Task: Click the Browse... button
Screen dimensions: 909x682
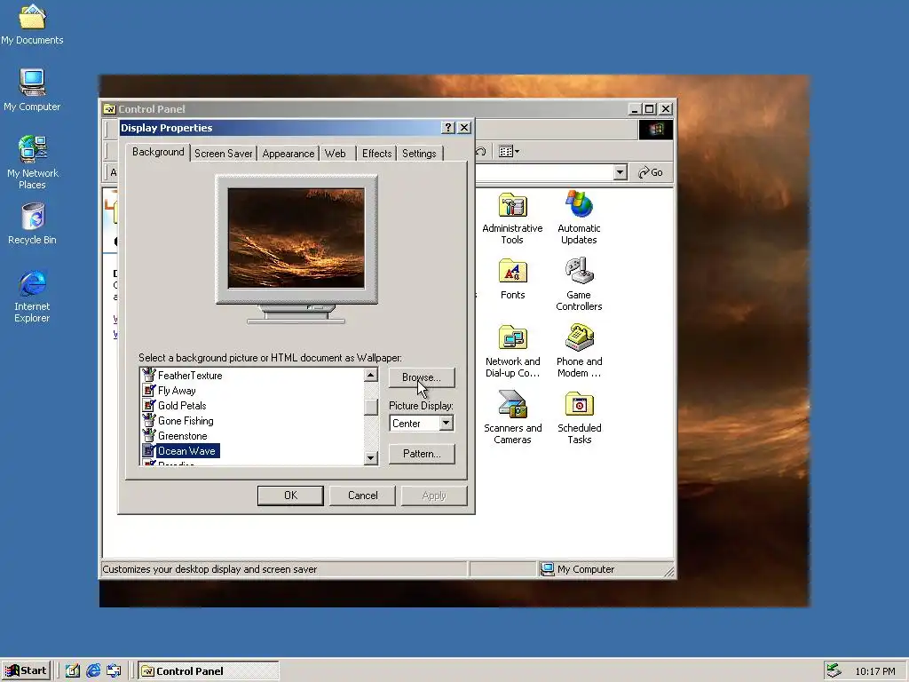Action: (422, 377)
